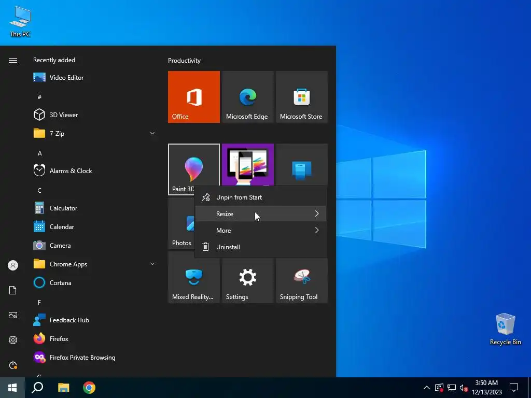Image resolution: width=531 pixels, height=398 pixels.
Task: Open the Settings gear tile
Action: (247, 281)
